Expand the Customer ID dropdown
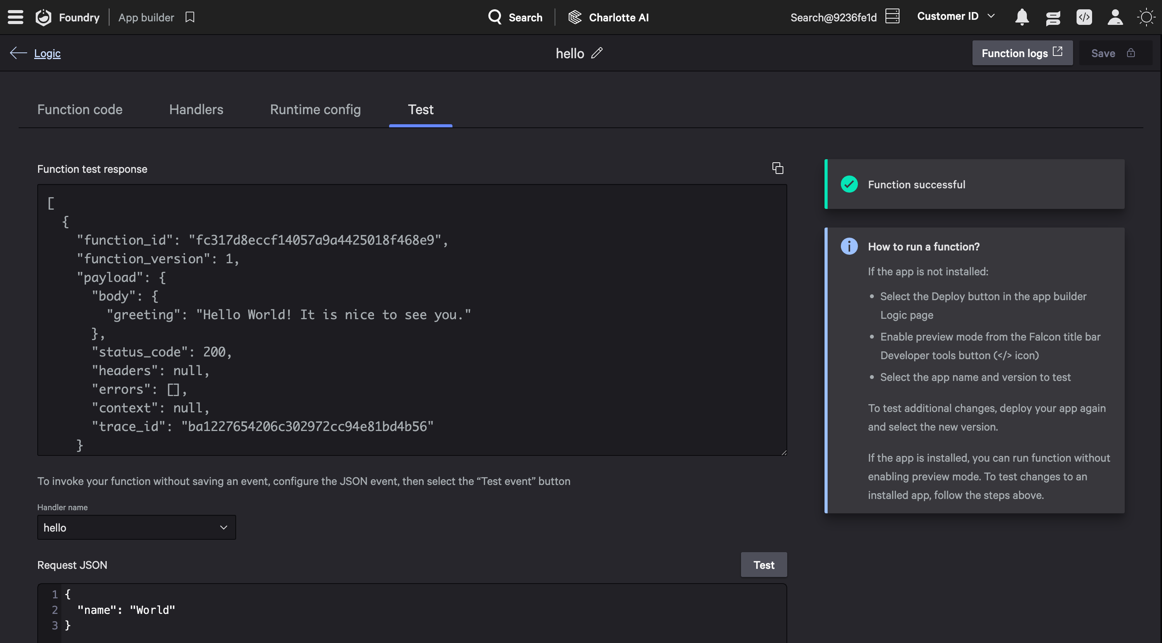Viewport: 1162px width, 643px height. tap(956, 16)
